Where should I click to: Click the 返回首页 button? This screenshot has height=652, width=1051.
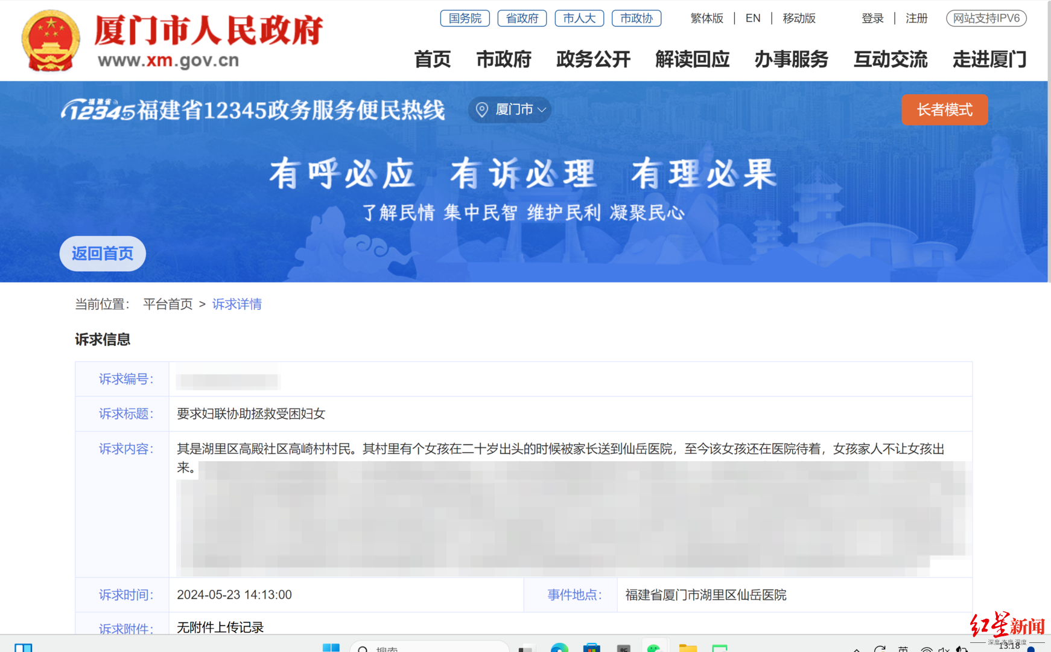tap(102, 254)
